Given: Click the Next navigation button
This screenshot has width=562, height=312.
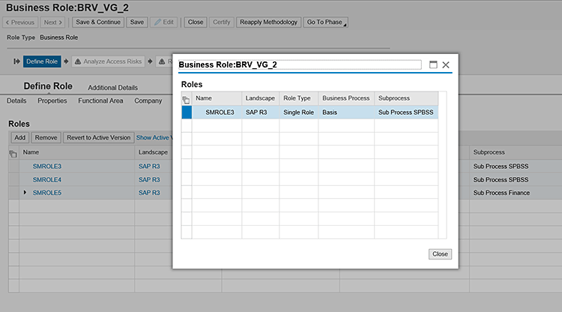Looking at the screenshot, I should 54,22.
